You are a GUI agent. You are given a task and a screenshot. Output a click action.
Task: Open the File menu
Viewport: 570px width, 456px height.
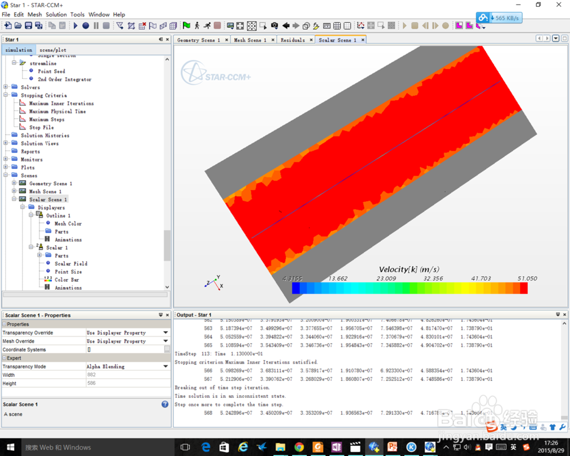click(6, 15)
